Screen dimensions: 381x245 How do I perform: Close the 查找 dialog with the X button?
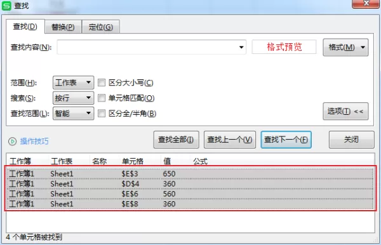(366, 3)
